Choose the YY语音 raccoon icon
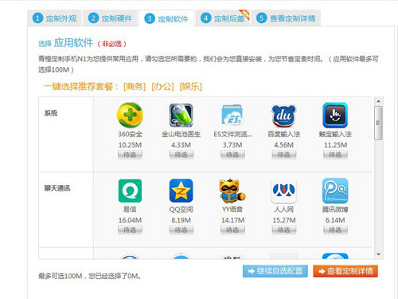The image size is (398, 299). 232,191
